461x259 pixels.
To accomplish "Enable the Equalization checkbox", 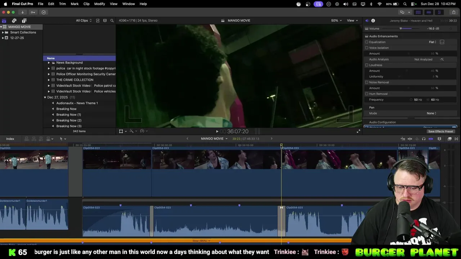I will [367, 42].
